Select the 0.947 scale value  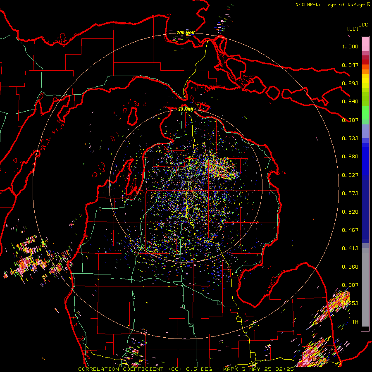point(350,65)
